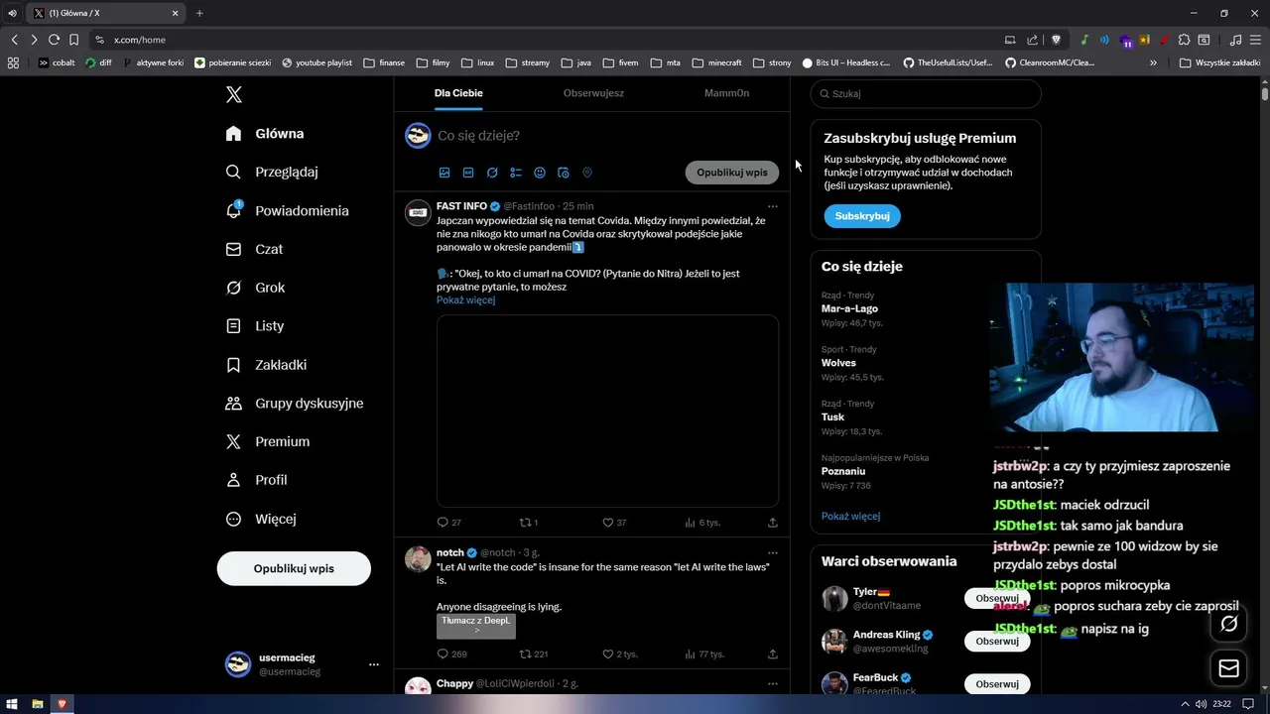The image size is (1270, 714).
Task: Open Listy in sidebar
Action: point(255,325)
